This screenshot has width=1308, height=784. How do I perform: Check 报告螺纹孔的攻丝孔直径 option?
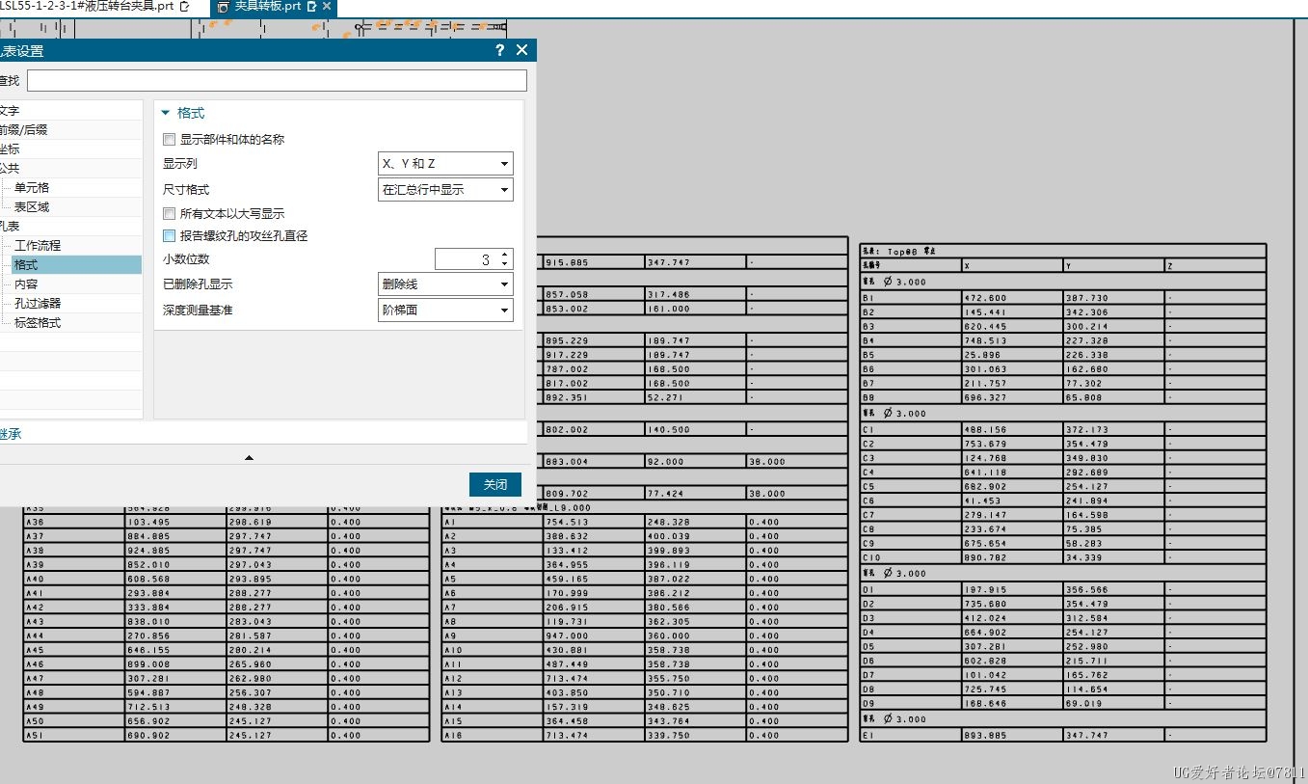click(170, 235)
